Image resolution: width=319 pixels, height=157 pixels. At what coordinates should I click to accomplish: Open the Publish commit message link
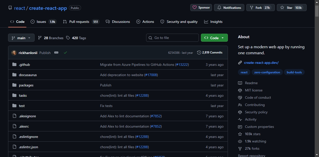pyautogui.click(x=45, y=53)
